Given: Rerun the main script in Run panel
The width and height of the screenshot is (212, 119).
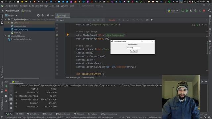Looking at the screenshot, I should tap(6, 86).
